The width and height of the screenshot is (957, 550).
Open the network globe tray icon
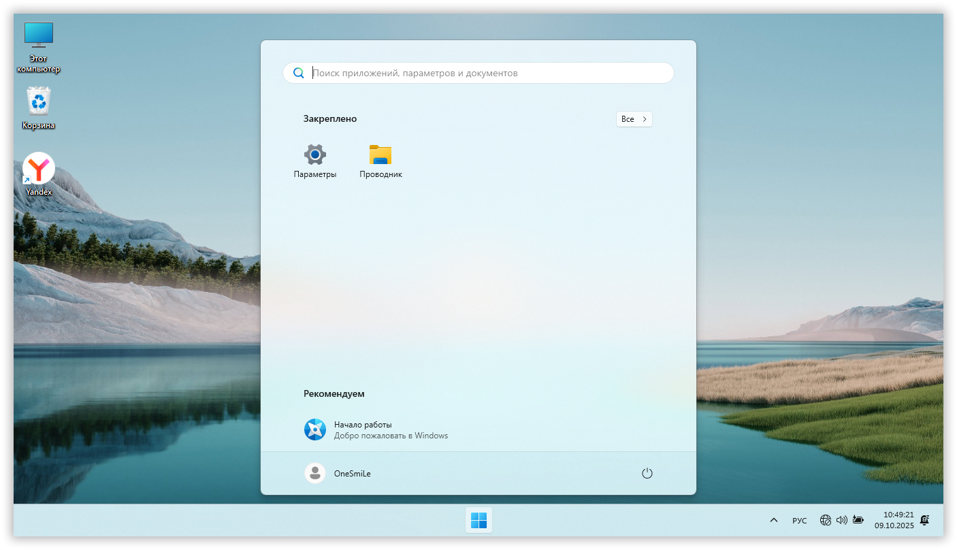coord(826,520)
